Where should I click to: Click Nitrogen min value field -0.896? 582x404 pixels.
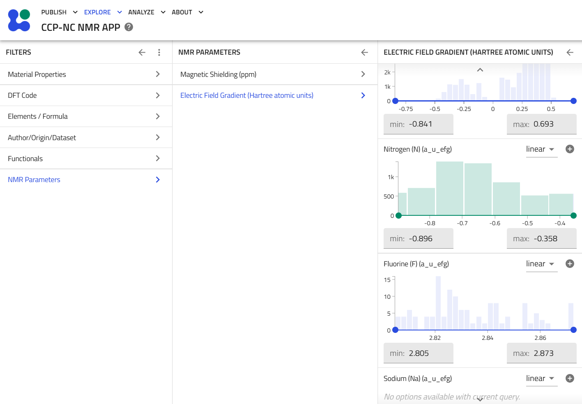point(419,239)
